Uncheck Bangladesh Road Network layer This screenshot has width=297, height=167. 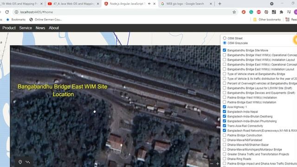pyautogui.click(x=225, y=130)
